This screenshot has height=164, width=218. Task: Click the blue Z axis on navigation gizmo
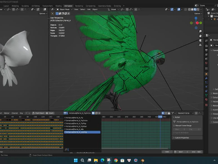pyautogui.click(x=196, y=18)
